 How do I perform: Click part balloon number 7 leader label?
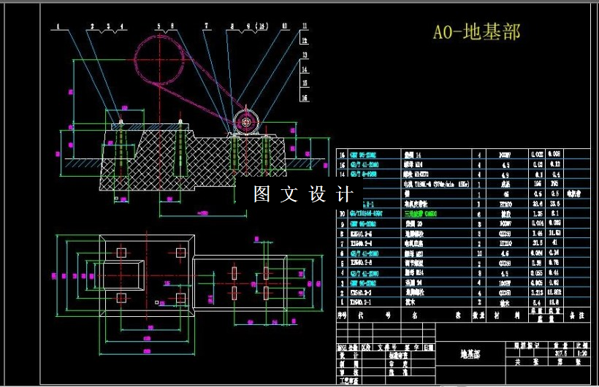[x=207, y=26]
